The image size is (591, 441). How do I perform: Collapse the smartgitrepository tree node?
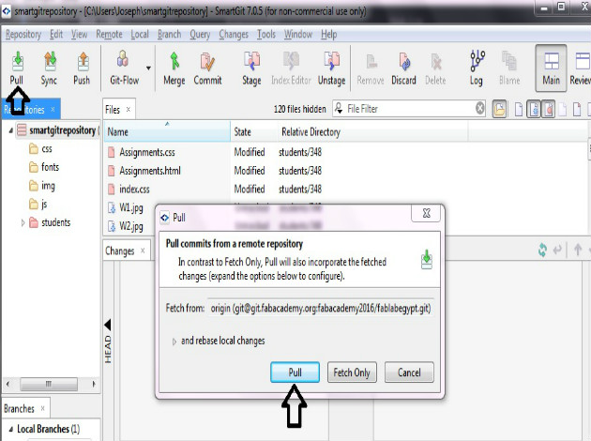tap(11, 130)
